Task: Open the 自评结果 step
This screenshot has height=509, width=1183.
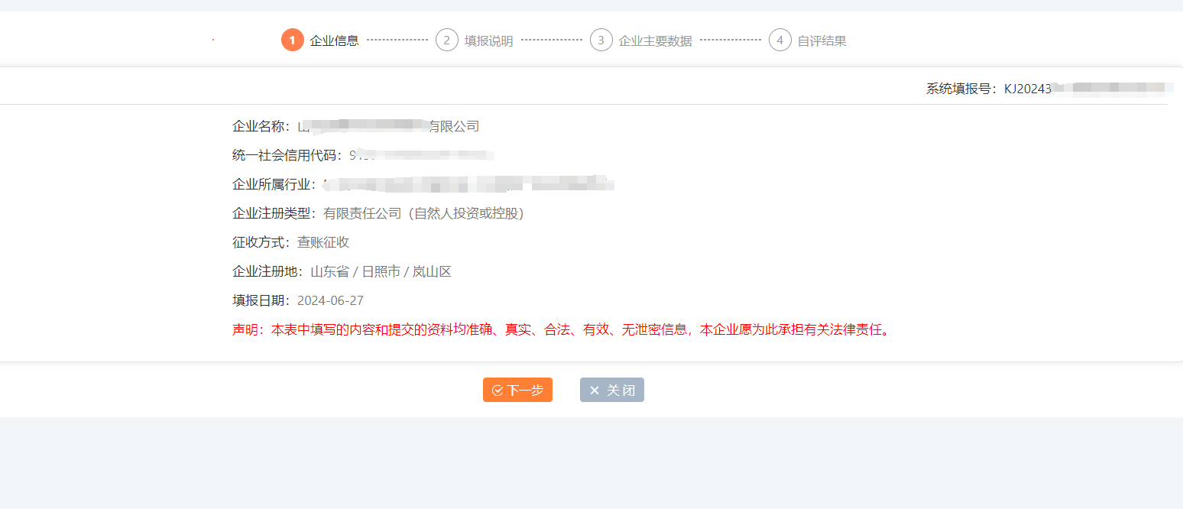Action: (821, 41)
